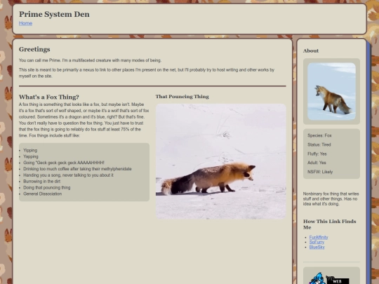The width and height of the screenshot is (379, 284).
Task: Click the "Burrowing in the dirt" item
Action: [42, 182]
